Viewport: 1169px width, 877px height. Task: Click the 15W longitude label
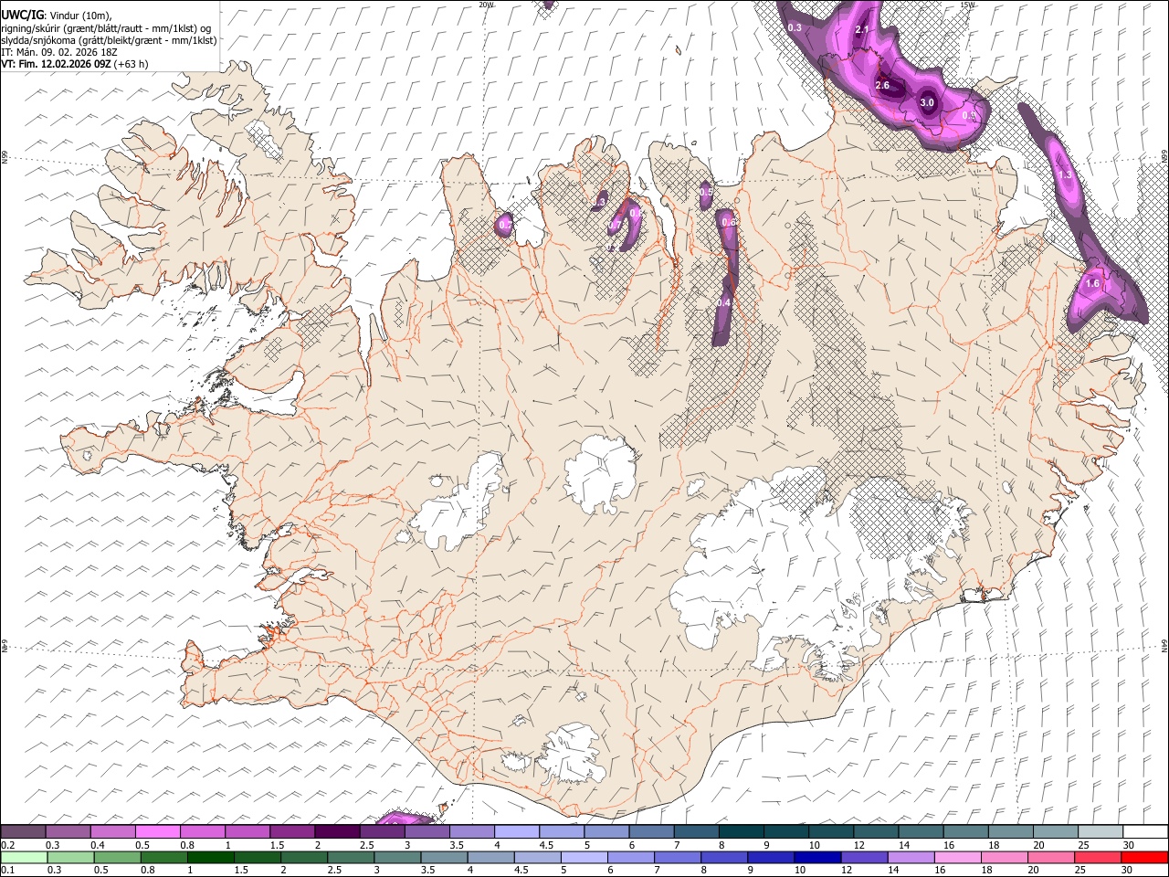pyautogui.click(x=967, y=5)
